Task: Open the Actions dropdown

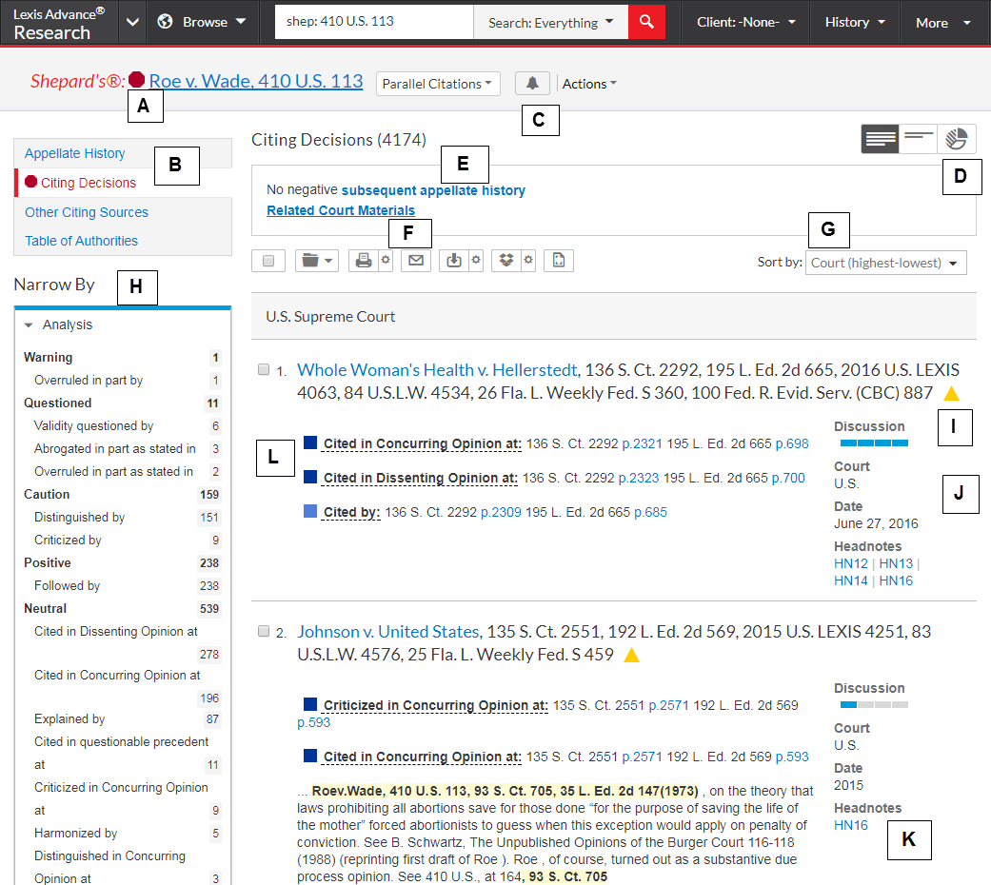Action: 589,84
